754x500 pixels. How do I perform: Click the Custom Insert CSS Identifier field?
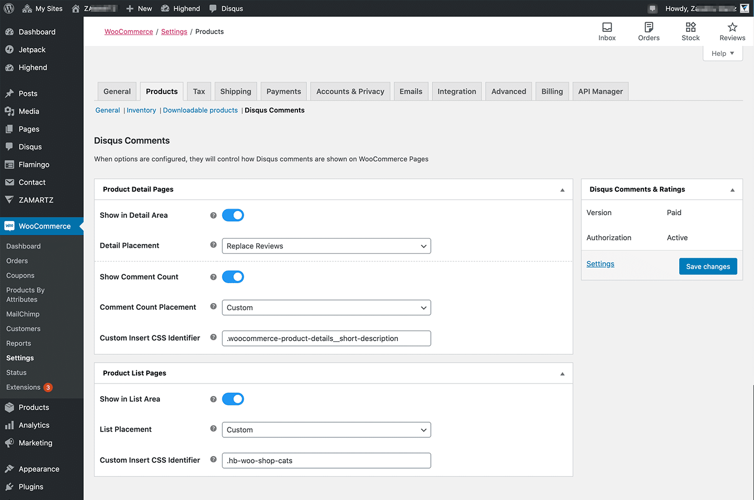click(x=326, y=338)
